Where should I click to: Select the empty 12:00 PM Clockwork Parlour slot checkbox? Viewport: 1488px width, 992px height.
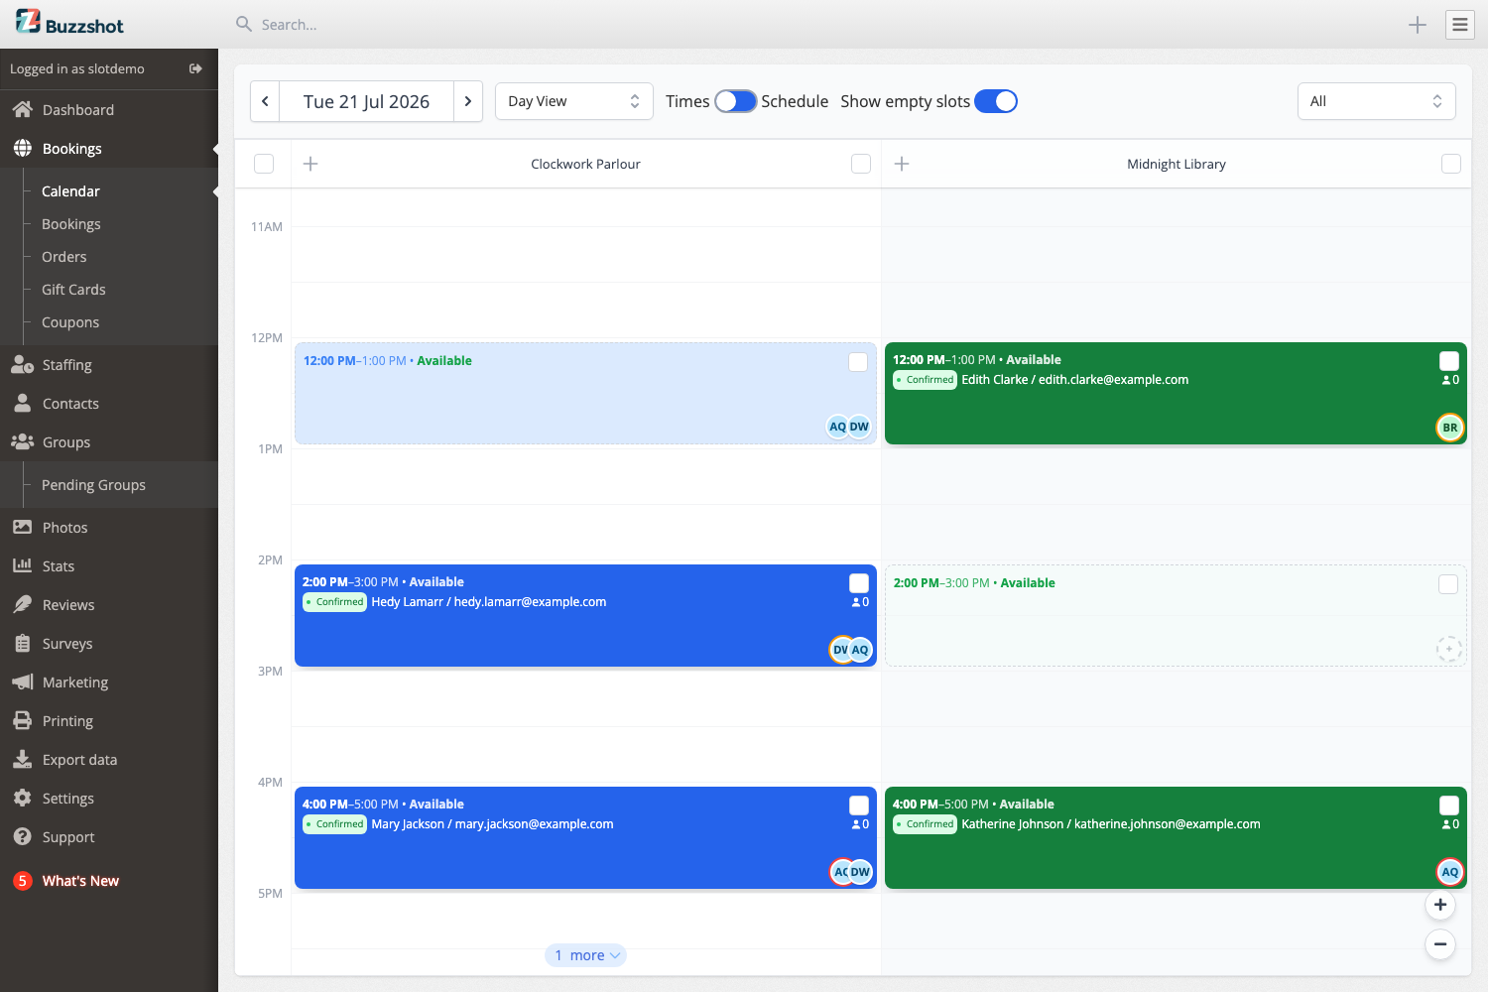pos(858,362)
